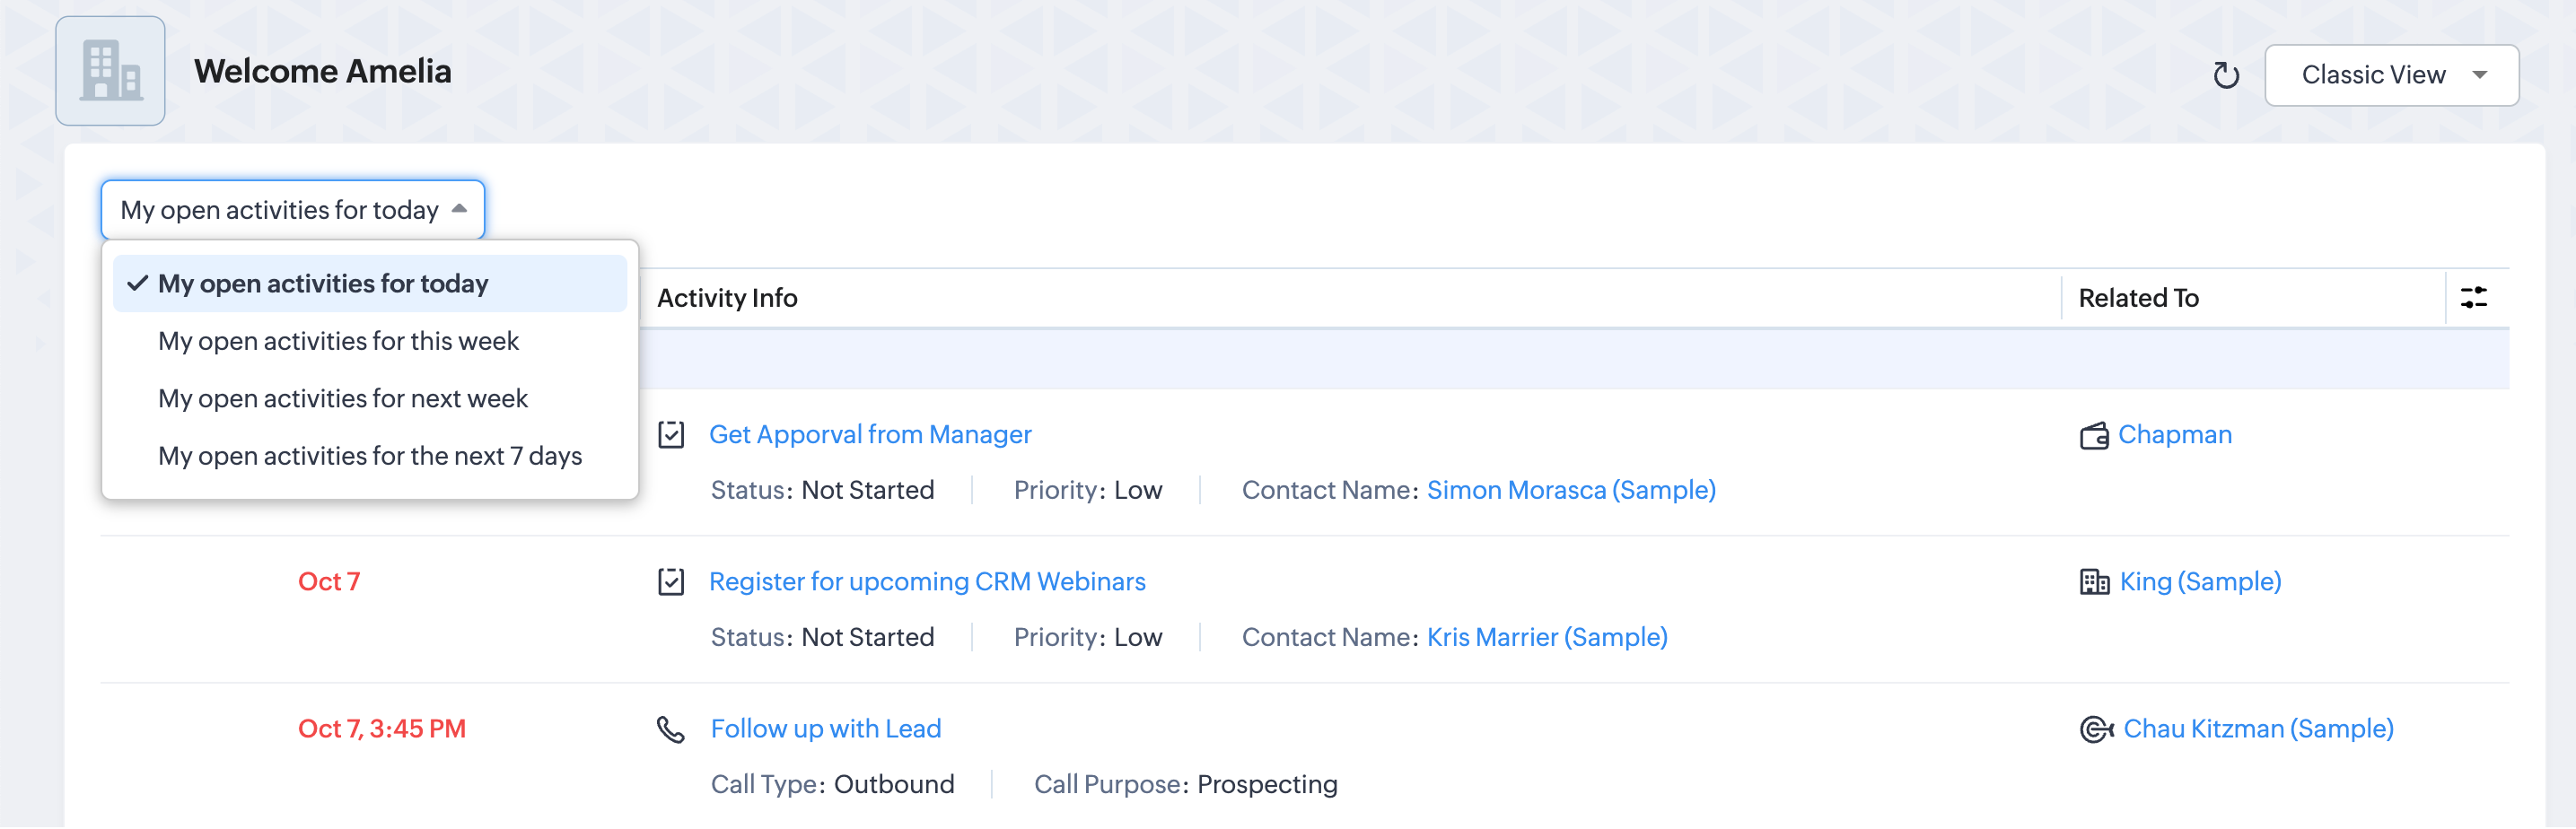Select My open activities for this week
Image resolution: width=2576 pixels, height=829 pixels.
(338, 341)
